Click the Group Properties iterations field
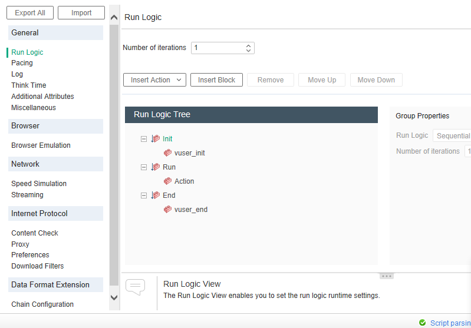471x328 pixels. pos(467,151)
